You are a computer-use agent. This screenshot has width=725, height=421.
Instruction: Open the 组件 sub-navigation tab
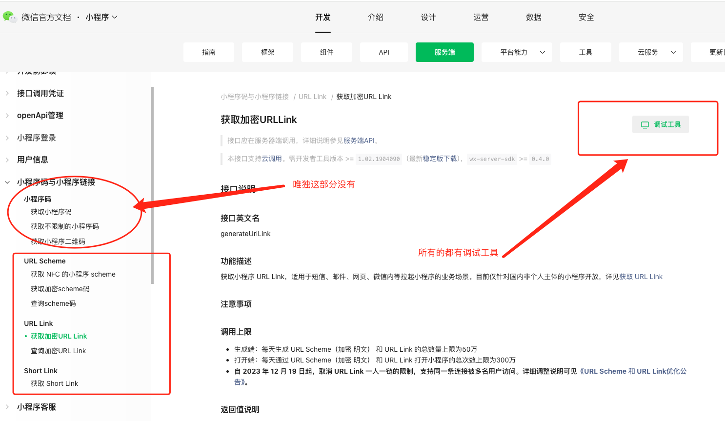point(327,52)
